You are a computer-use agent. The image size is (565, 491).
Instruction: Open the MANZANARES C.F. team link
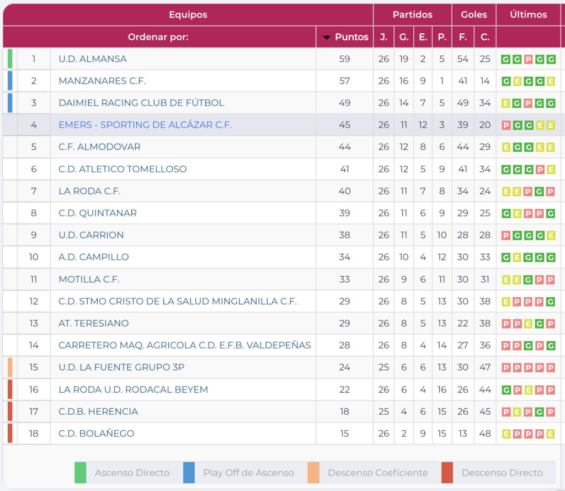pyautogui.click(x=102, y=81)
